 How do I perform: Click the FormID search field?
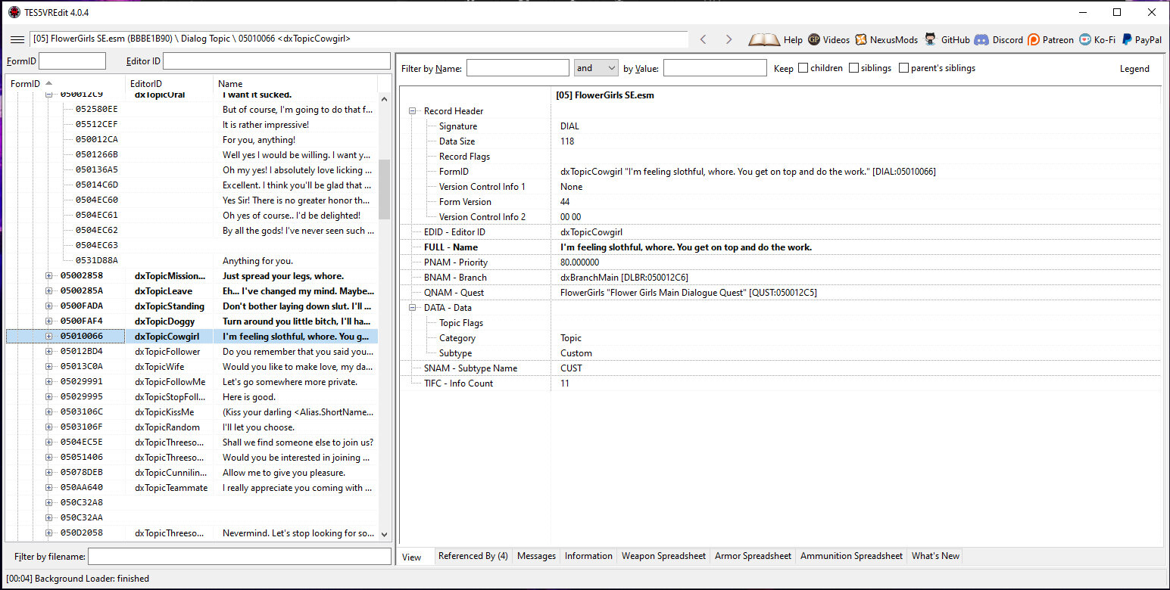[72, 61]
